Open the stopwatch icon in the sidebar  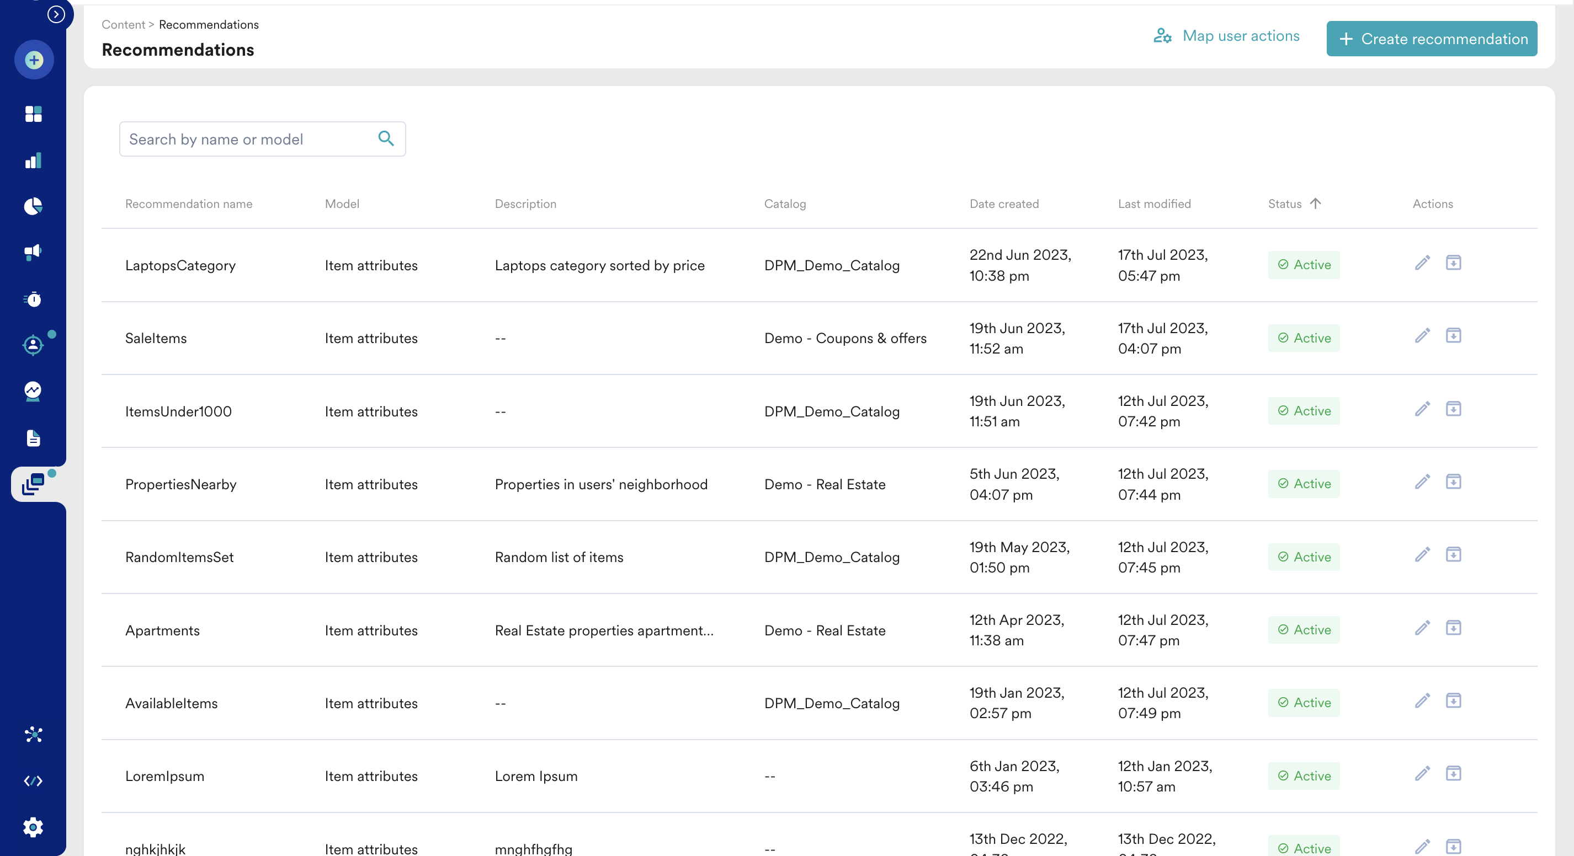point(34,299)
